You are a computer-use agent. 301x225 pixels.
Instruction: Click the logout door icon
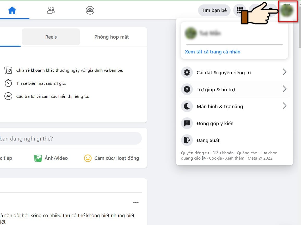point(187,140)
